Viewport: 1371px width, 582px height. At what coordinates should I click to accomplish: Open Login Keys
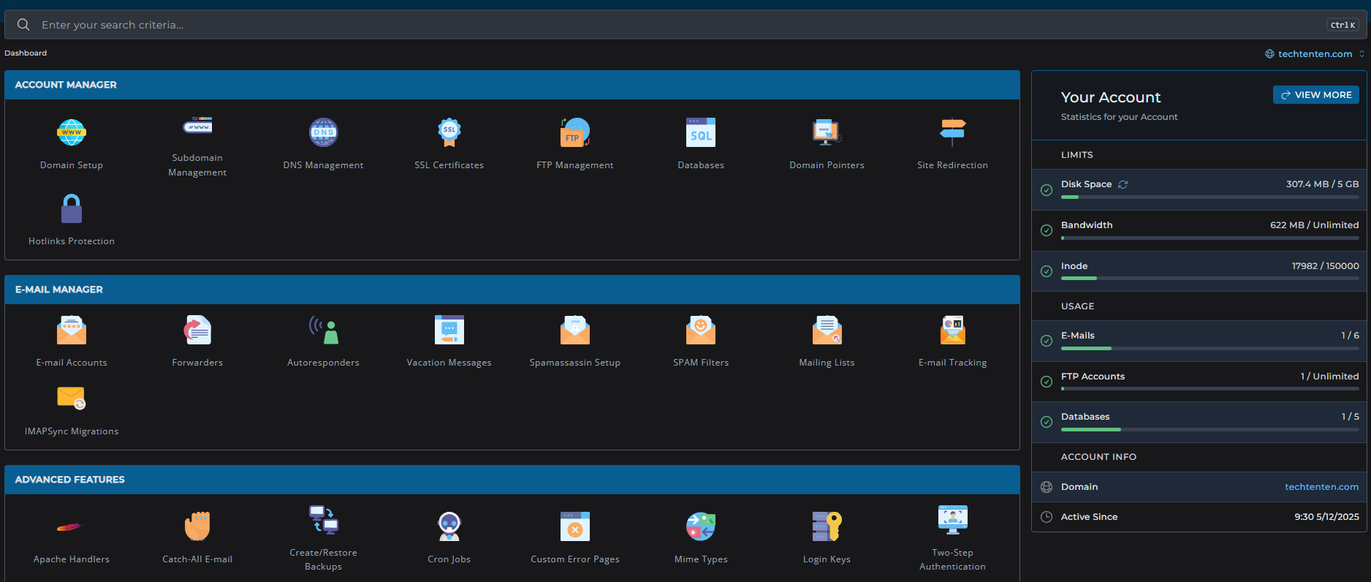[x=827, y=526]
